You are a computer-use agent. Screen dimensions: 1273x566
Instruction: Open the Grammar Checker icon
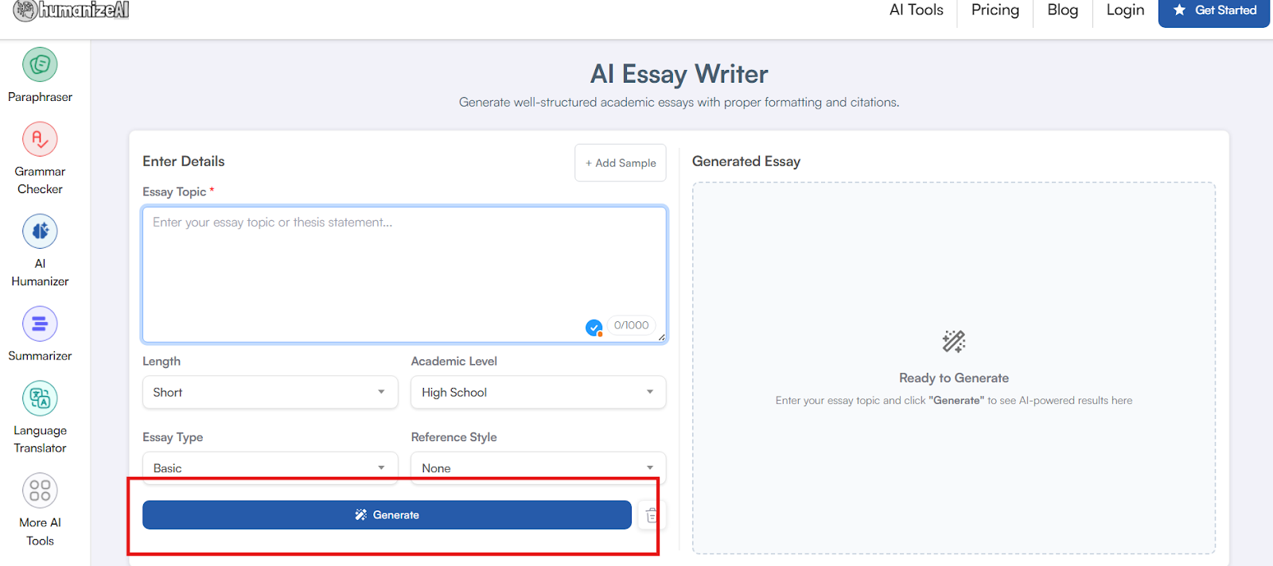40,140
